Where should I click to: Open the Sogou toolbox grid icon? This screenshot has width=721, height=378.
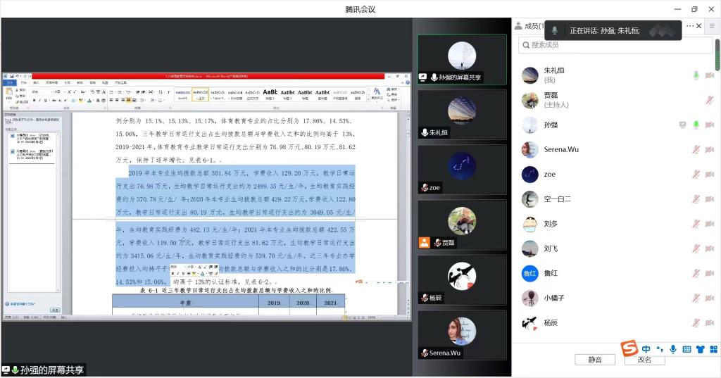tap(713, 349)
